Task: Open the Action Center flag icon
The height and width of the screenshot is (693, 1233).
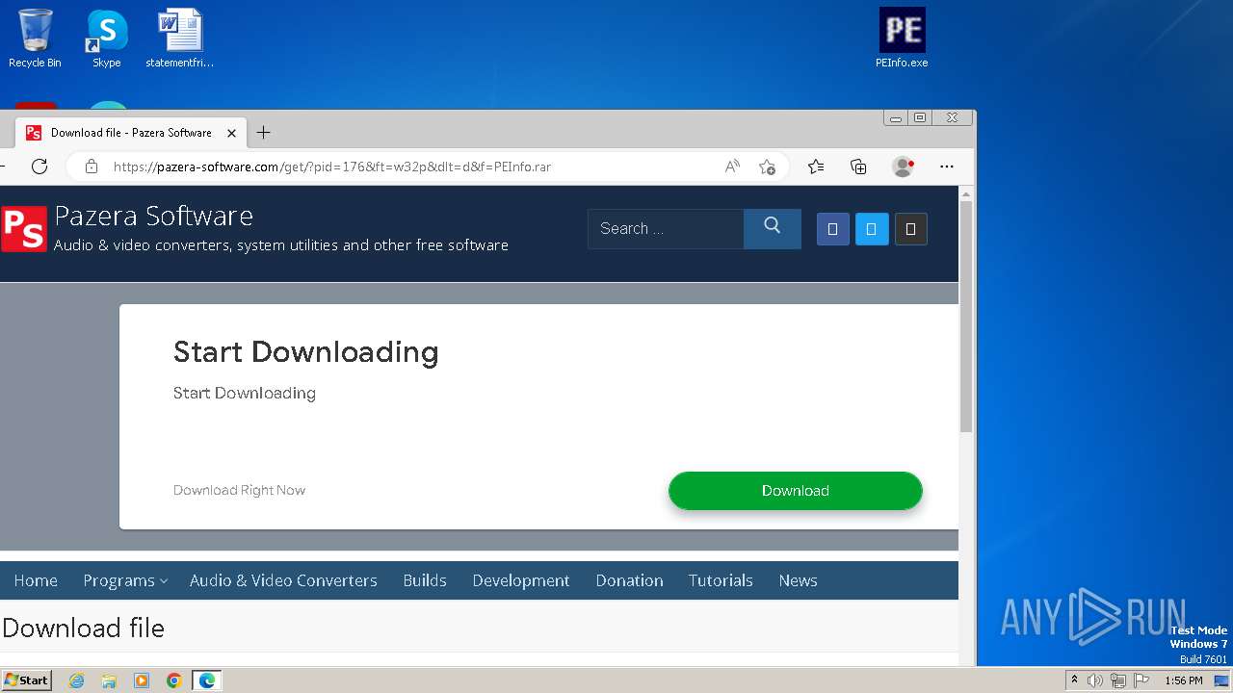Action: [1141, 680]
